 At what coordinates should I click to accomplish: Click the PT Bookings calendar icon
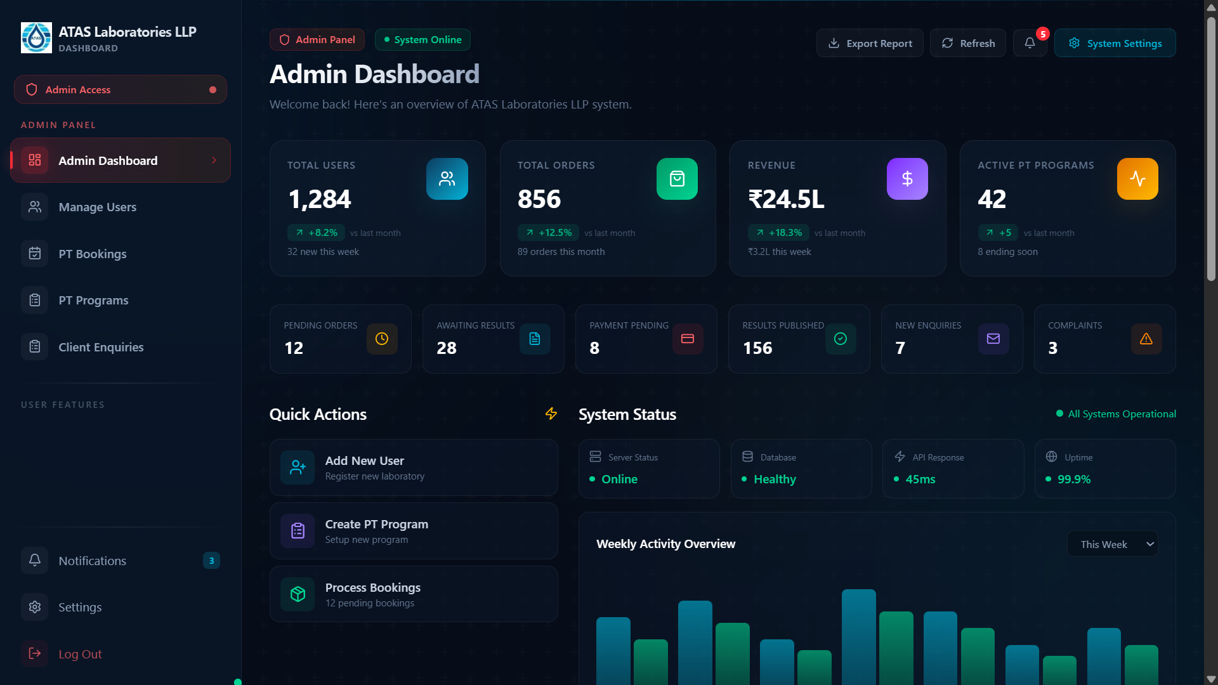(x=35, y=253)
